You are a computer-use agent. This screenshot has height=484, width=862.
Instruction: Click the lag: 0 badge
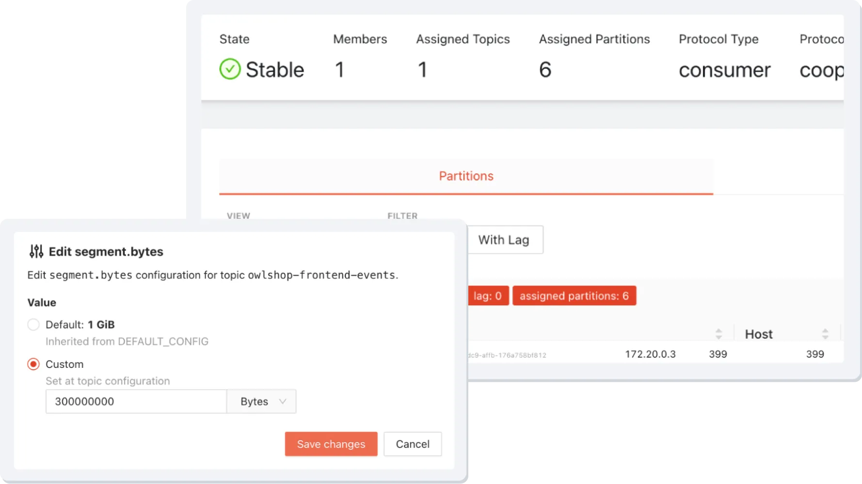pyautogui.click(x=488, y=295)
